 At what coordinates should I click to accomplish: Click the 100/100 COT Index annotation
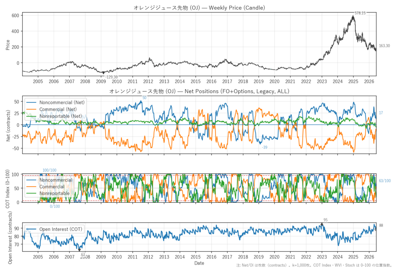coord(49,170)
